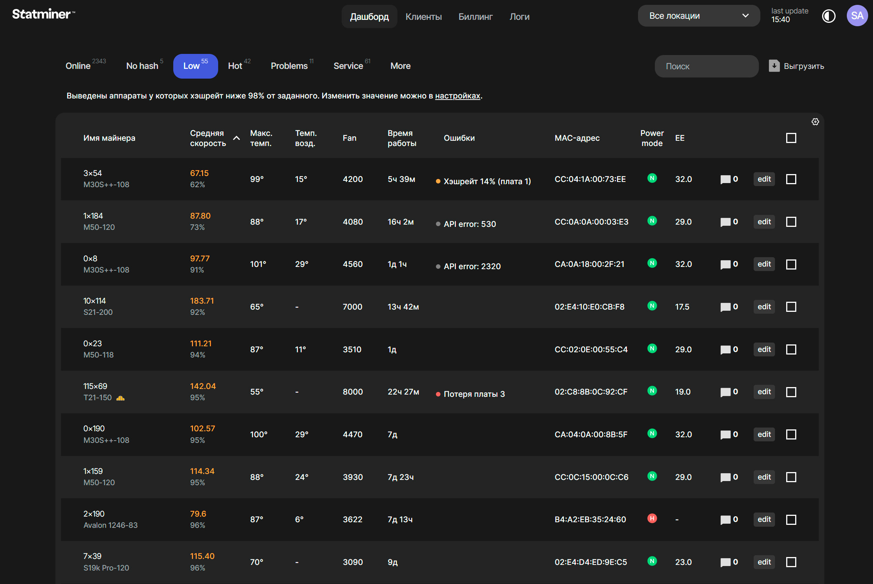Tick checkbox for miner 3x54

[791, 179]
